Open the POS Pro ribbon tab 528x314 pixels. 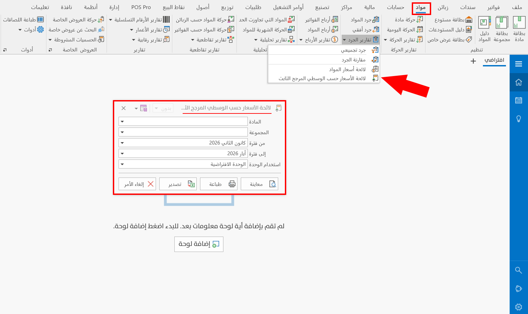coord(141,7)
